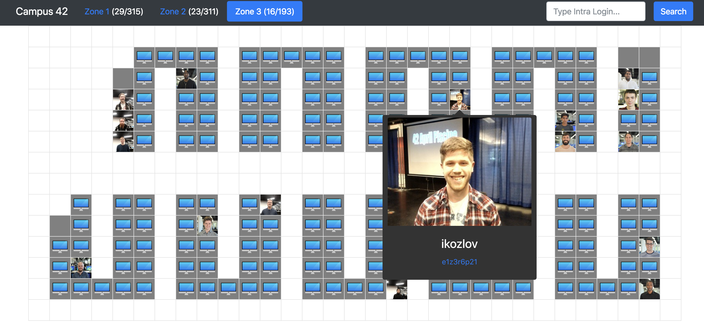Click user photo with black beanie
The width and height of the screenshot is (704, 328).
[186, 78]
